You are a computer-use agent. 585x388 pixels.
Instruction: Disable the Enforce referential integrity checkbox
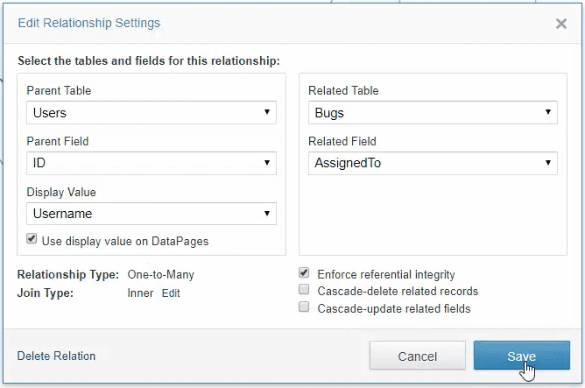(x=305, y=273)
